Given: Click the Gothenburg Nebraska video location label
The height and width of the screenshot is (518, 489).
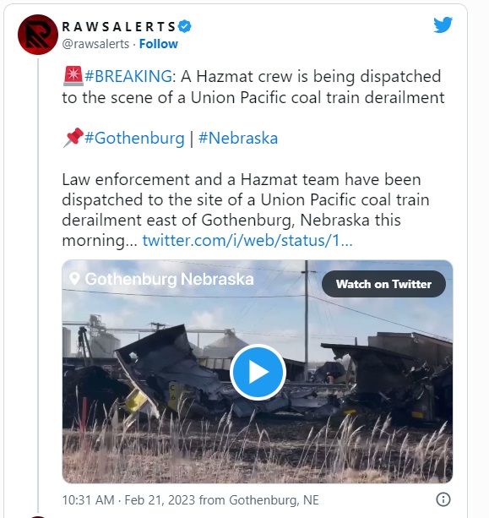Looking at the screenshot, I should 169,279.
